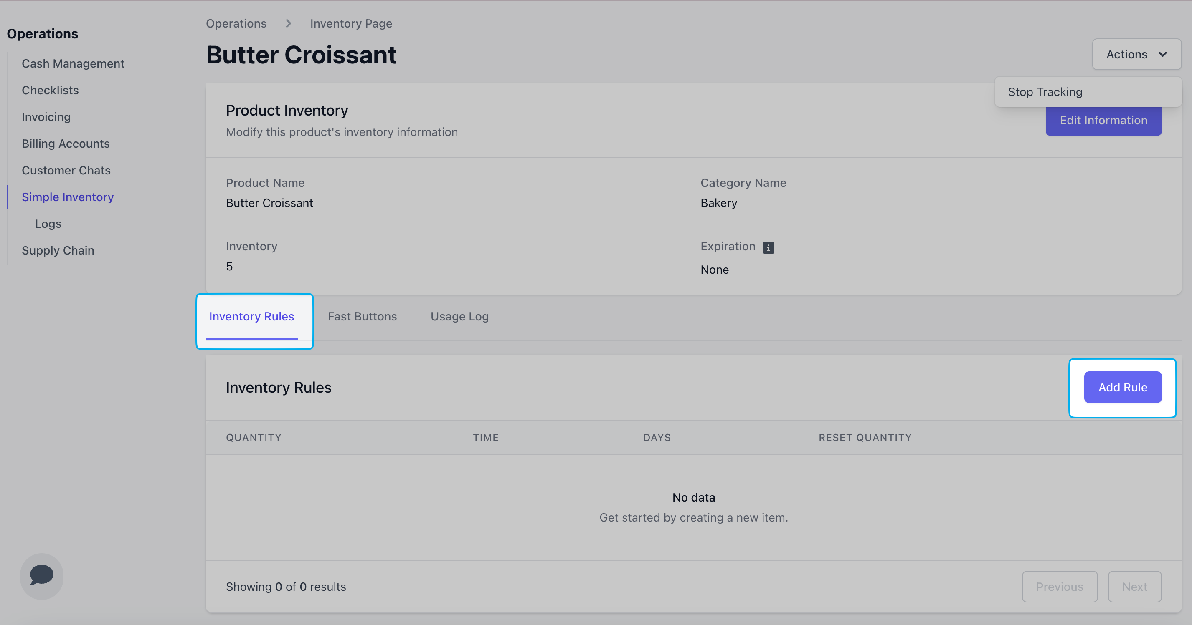Go to Customer Chats
Image resolution: width=1192 pixels, height=625 pixels.
pos(66,171)
